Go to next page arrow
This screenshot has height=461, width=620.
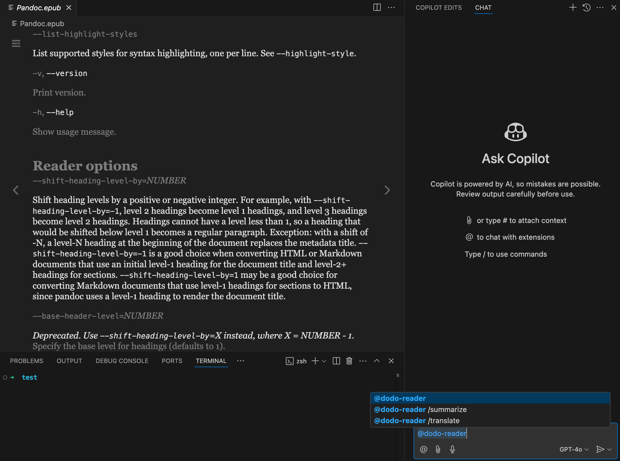(x=387, y=190)
